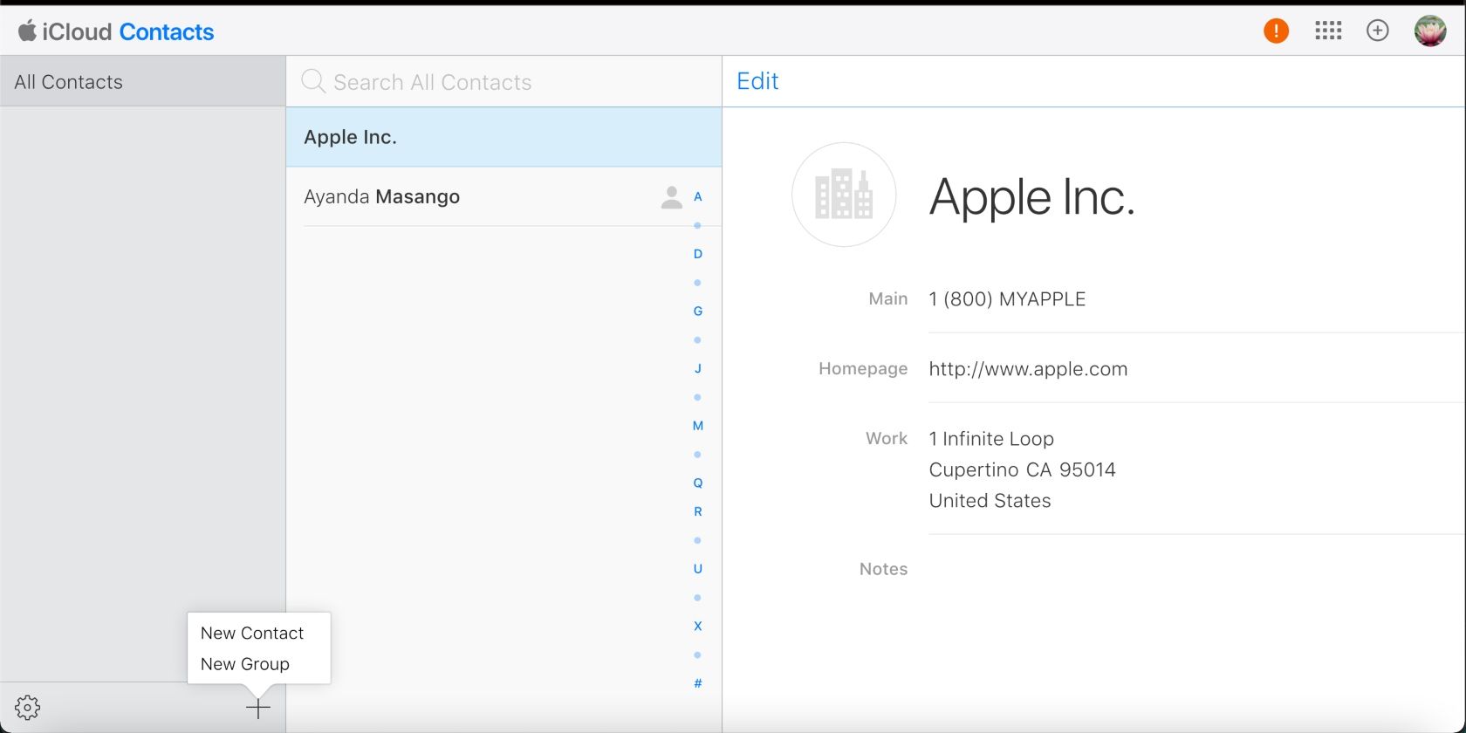Open the iCloud app launcher grid
Viewport: 1466px width, 733px height.
[1328, 31]
